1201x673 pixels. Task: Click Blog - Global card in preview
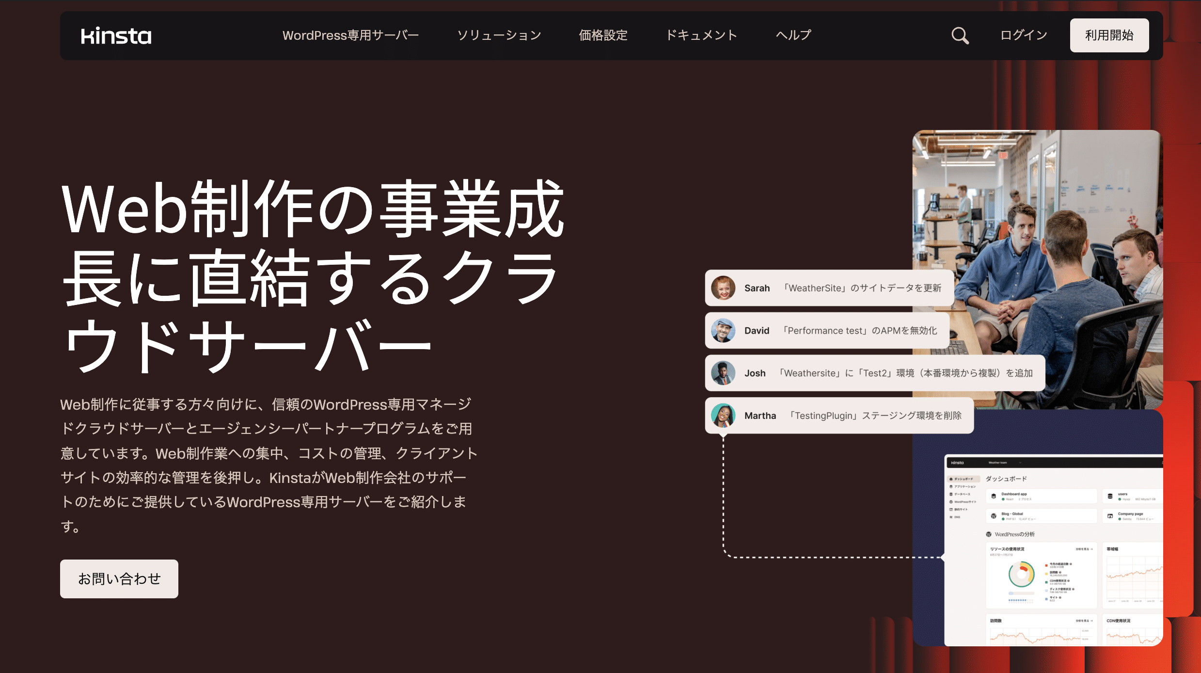click(1042, 516)
